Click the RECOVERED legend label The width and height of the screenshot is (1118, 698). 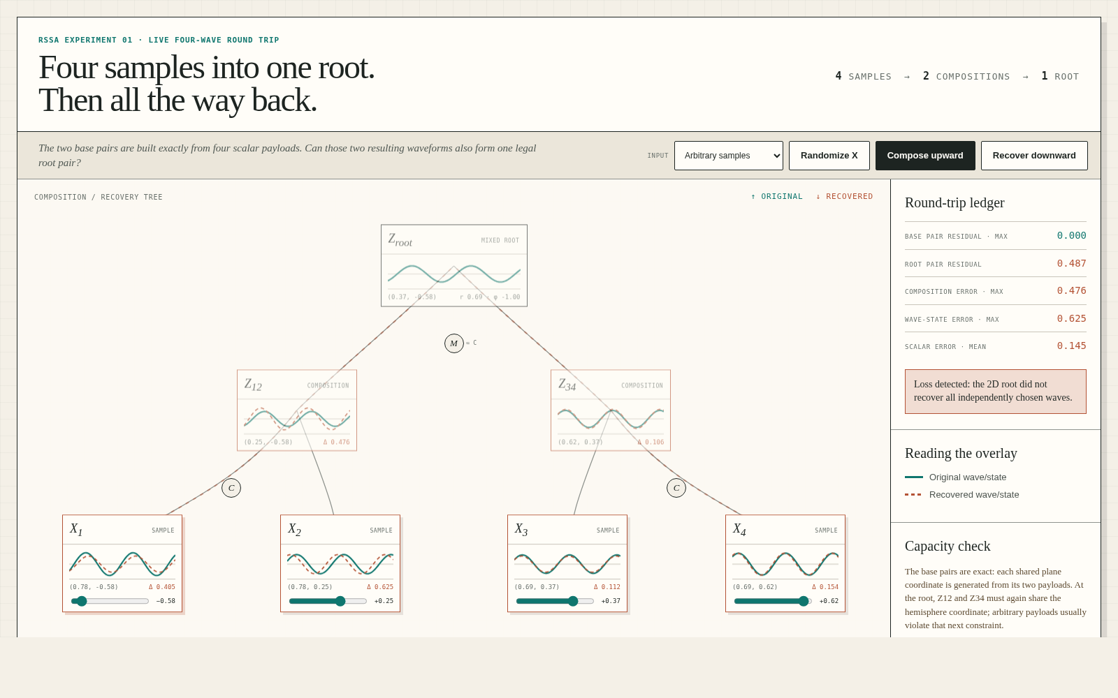point(844,197)
